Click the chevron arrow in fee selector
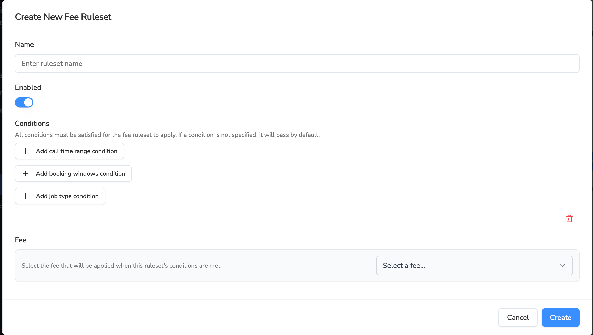The image size is (593, 335). coord(562,266)
